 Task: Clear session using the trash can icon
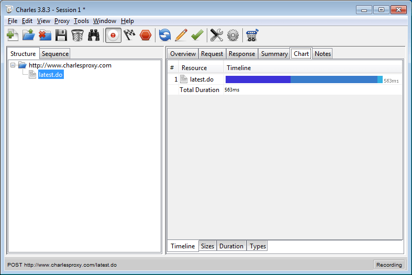77,36
